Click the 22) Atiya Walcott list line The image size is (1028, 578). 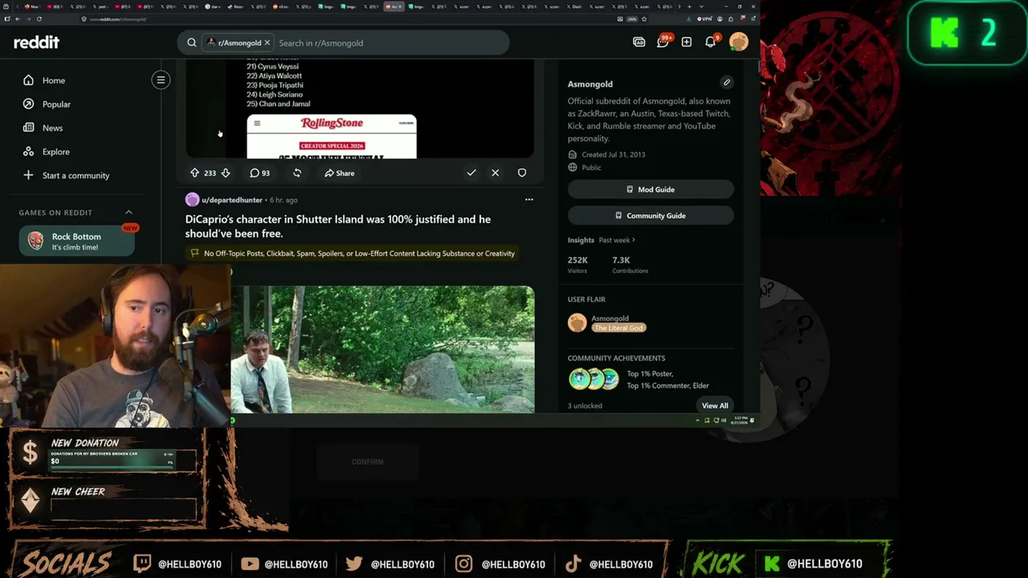[274, 75]
